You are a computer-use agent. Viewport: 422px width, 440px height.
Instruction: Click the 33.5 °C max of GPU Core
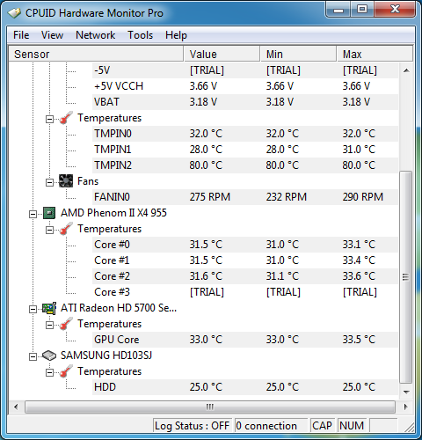pos(359,340)
